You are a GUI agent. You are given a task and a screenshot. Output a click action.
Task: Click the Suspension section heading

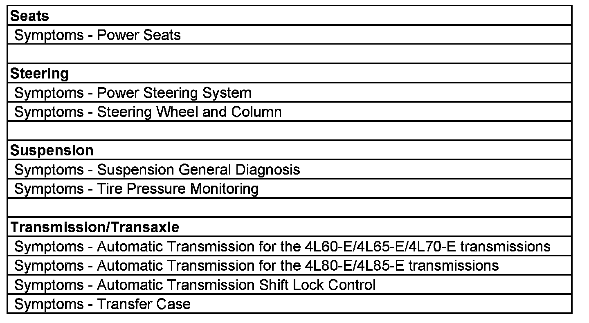tap(52, 150)
